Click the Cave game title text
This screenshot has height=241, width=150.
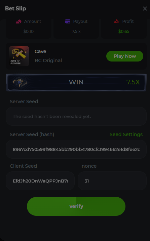click(x=40, y=51)
